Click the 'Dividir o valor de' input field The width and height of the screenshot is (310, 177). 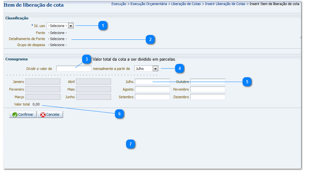(74, 69)
